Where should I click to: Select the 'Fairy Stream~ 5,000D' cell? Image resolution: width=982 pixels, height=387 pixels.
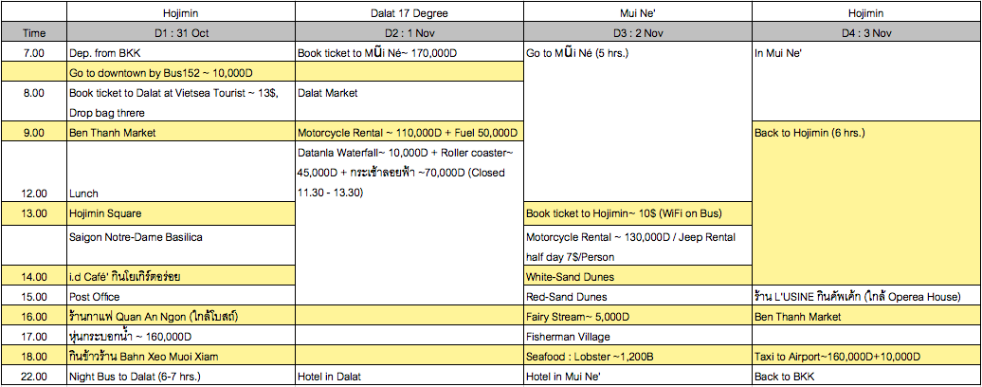pyautogui.click(x=638, y=316)
